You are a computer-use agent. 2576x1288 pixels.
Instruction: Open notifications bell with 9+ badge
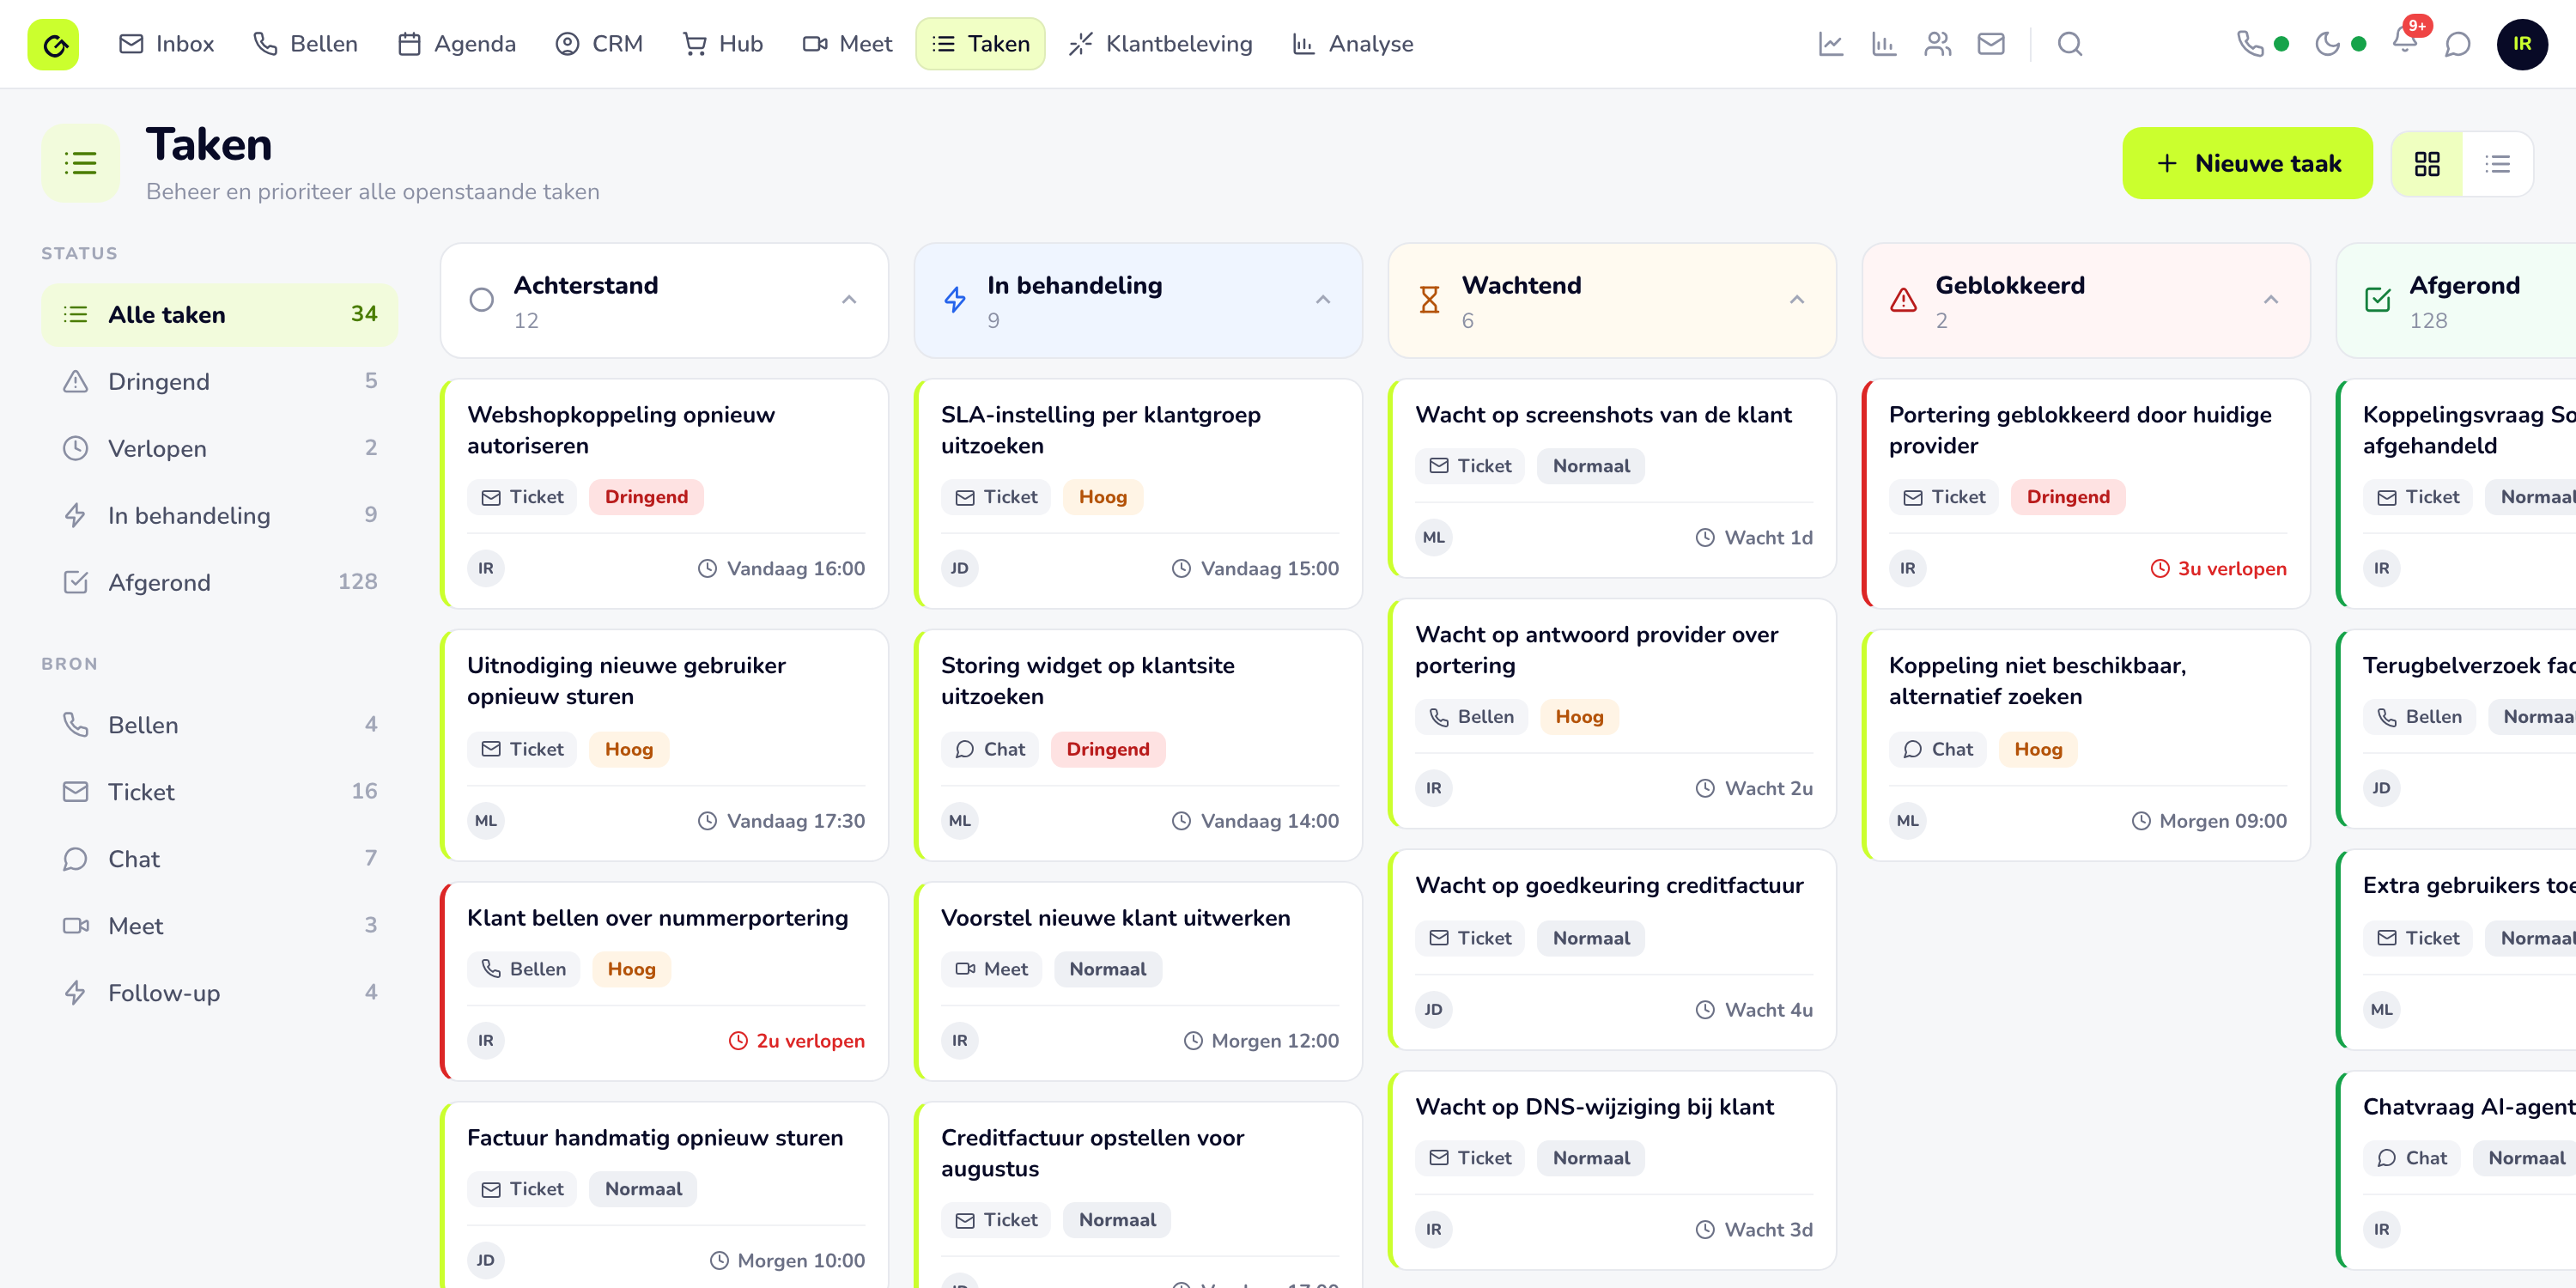[2406, 40]
